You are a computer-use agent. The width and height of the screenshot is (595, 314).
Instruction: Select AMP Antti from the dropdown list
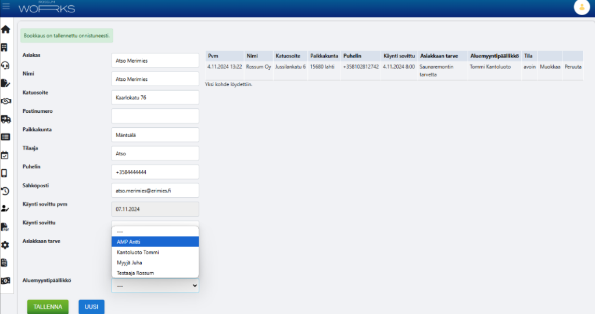click(155, 242)
